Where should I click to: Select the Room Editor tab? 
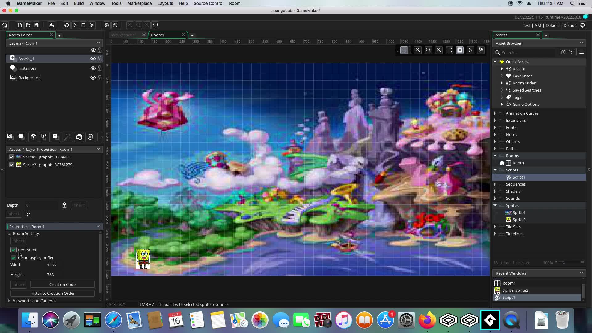coord(20,35)
